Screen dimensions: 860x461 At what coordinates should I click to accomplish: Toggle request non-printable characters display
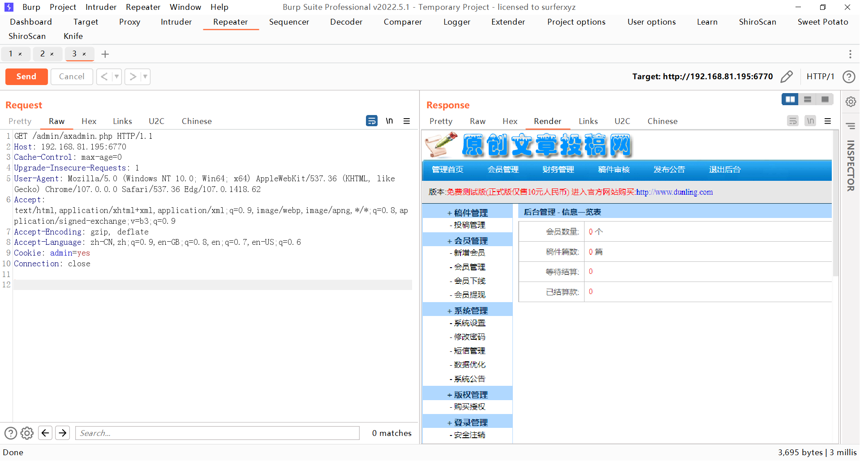click(x=389, y=121)
